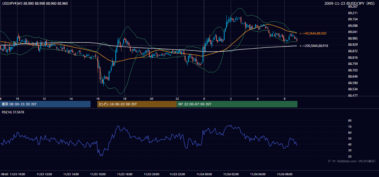Select the ロンドン 16:00-22:00 JST session bar
The height and width of the screenshot is (177, 379).
click(137, 104)
